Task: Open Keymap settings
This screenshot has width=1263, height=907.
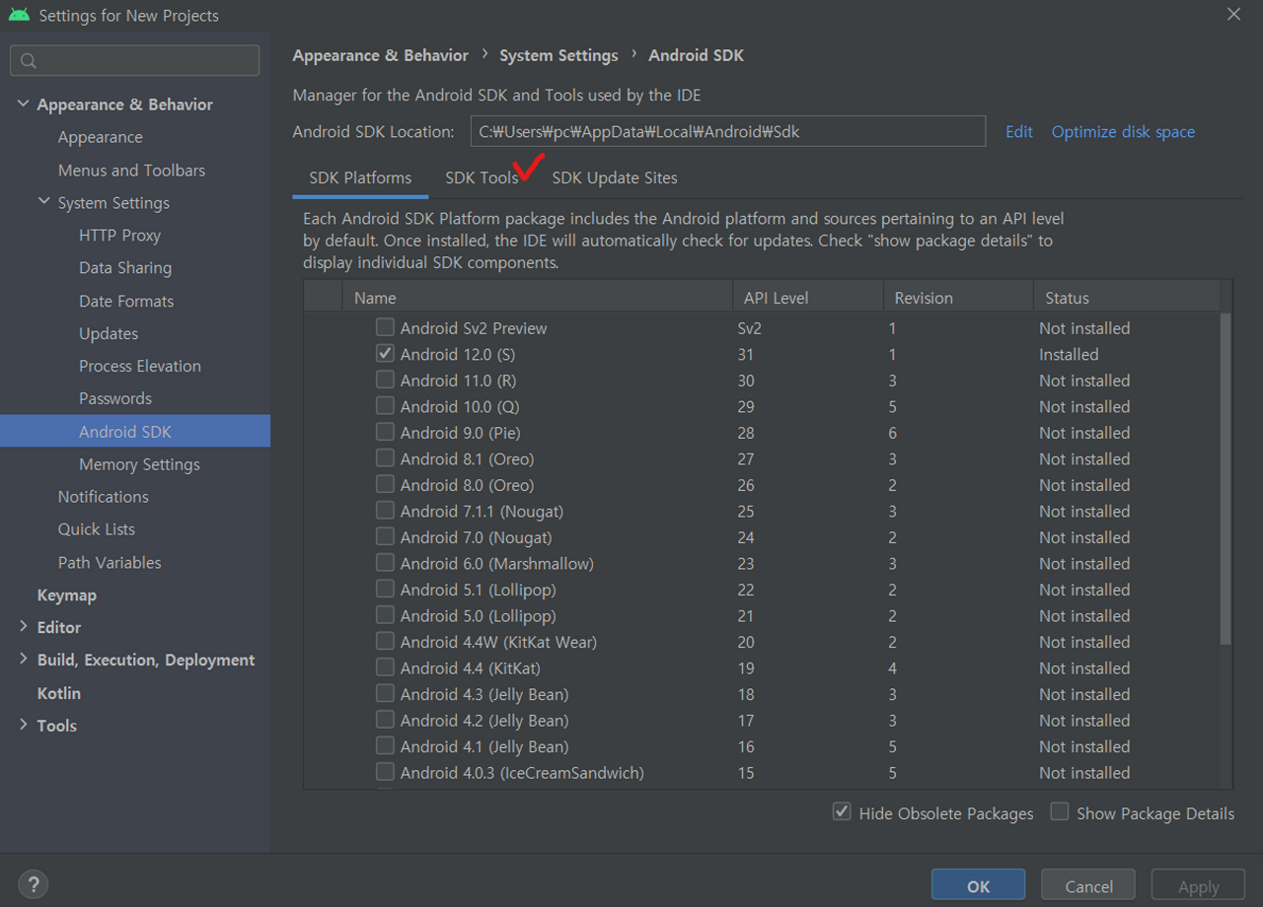Action: click(66, 594)
